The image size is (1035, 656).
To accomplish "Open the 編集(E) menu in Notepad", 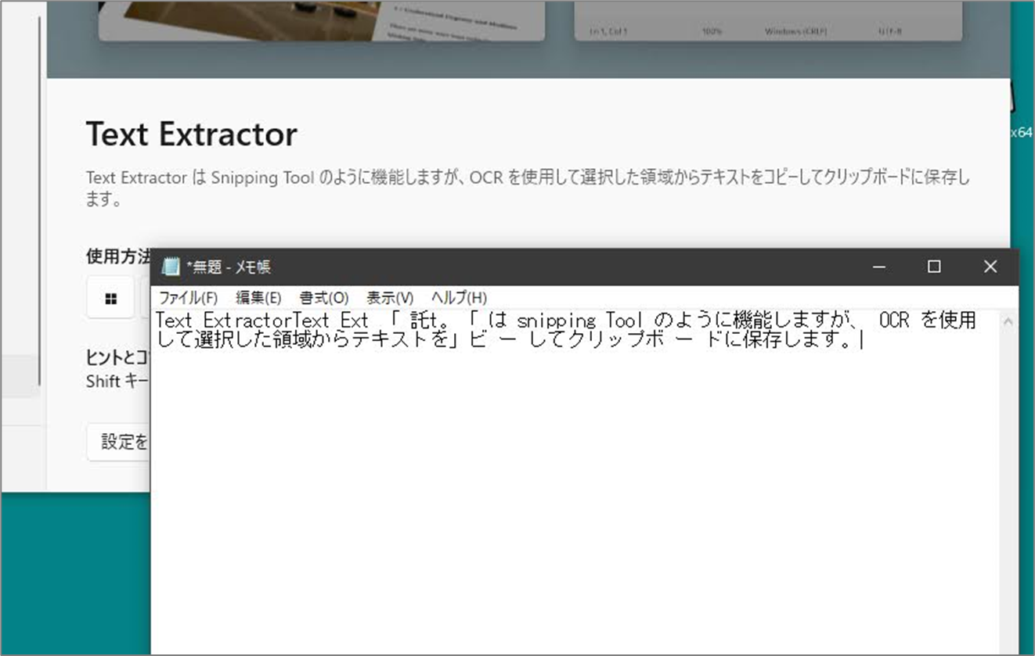I will pyautogui.click(x=258, y=297).
